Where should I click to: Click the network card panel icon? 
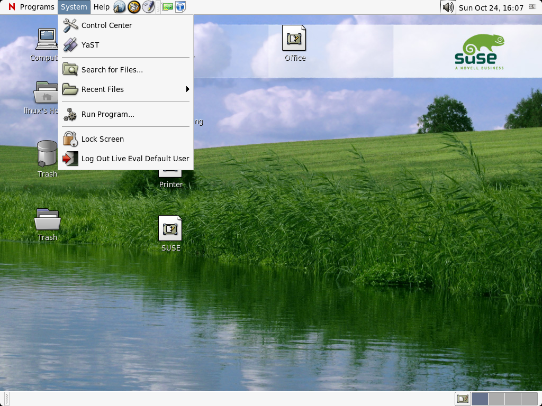168,7
